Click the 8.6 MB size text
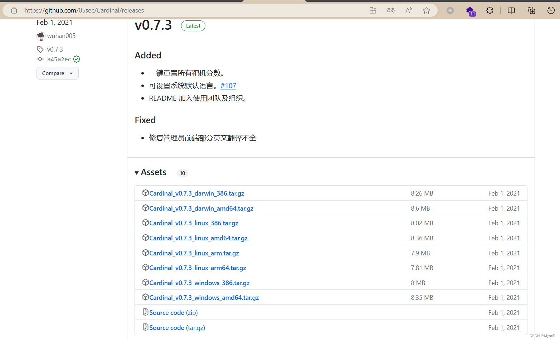 tap(420, 208)
